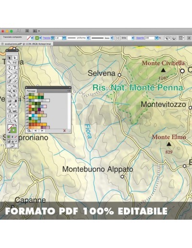Select the Magic Wand tool

pyautogui.click(x=10, y=62)
